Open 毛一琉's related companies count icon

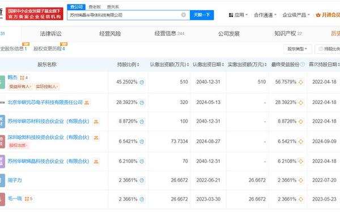(29, 199)
